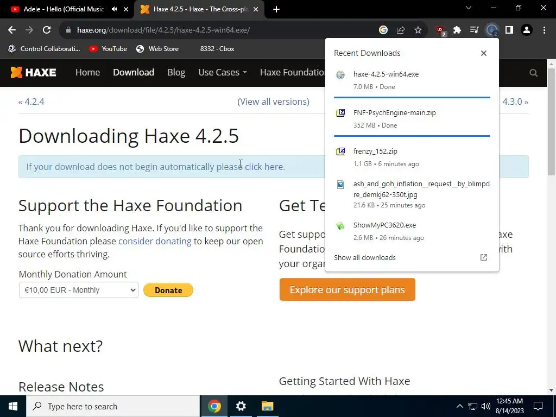Viewport: 556px width, 417px height.
Task: Reload the Haxe download page
Action: point(47,30)
